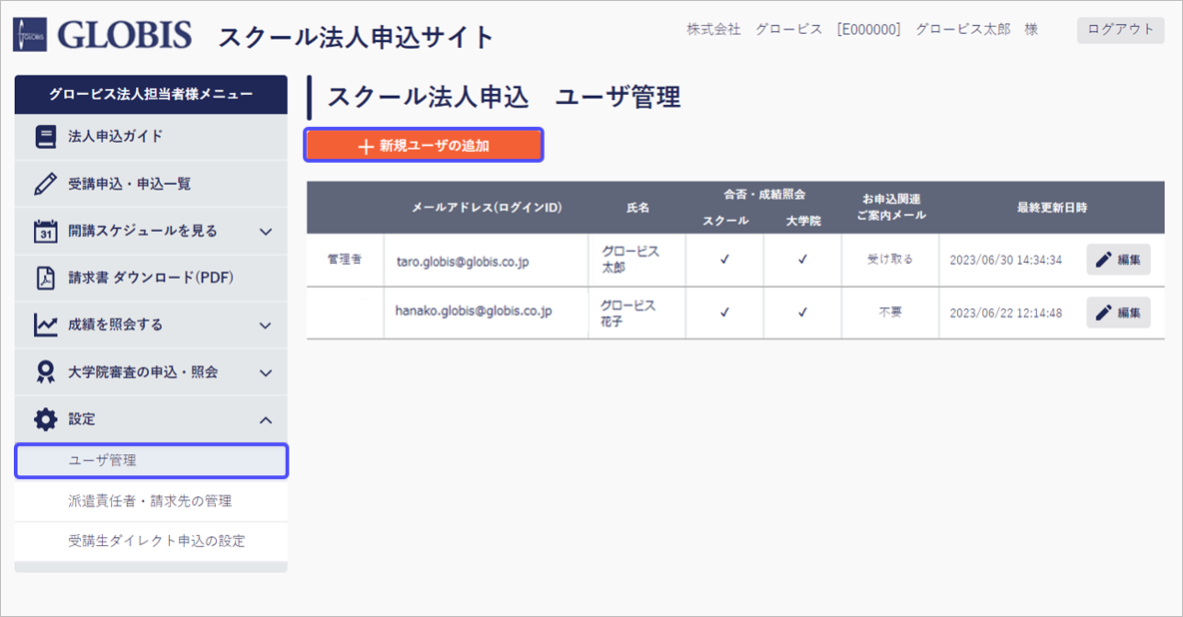This screenshot has height=617, width=1183.
Task: Click the gear icon beside 設定
Action: [45, 419]
